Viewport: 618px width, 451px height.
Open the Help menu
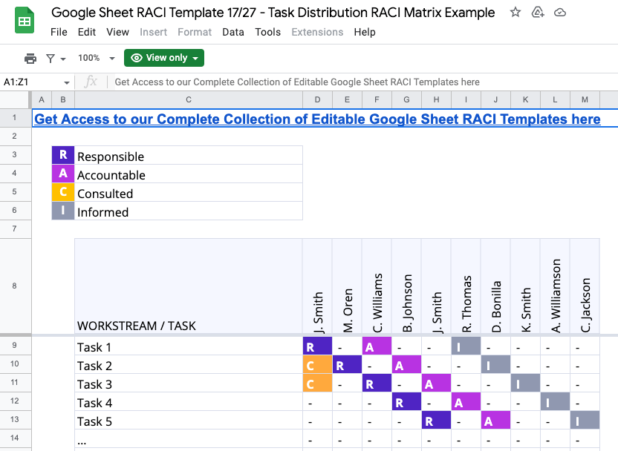[x=365, y=32]
